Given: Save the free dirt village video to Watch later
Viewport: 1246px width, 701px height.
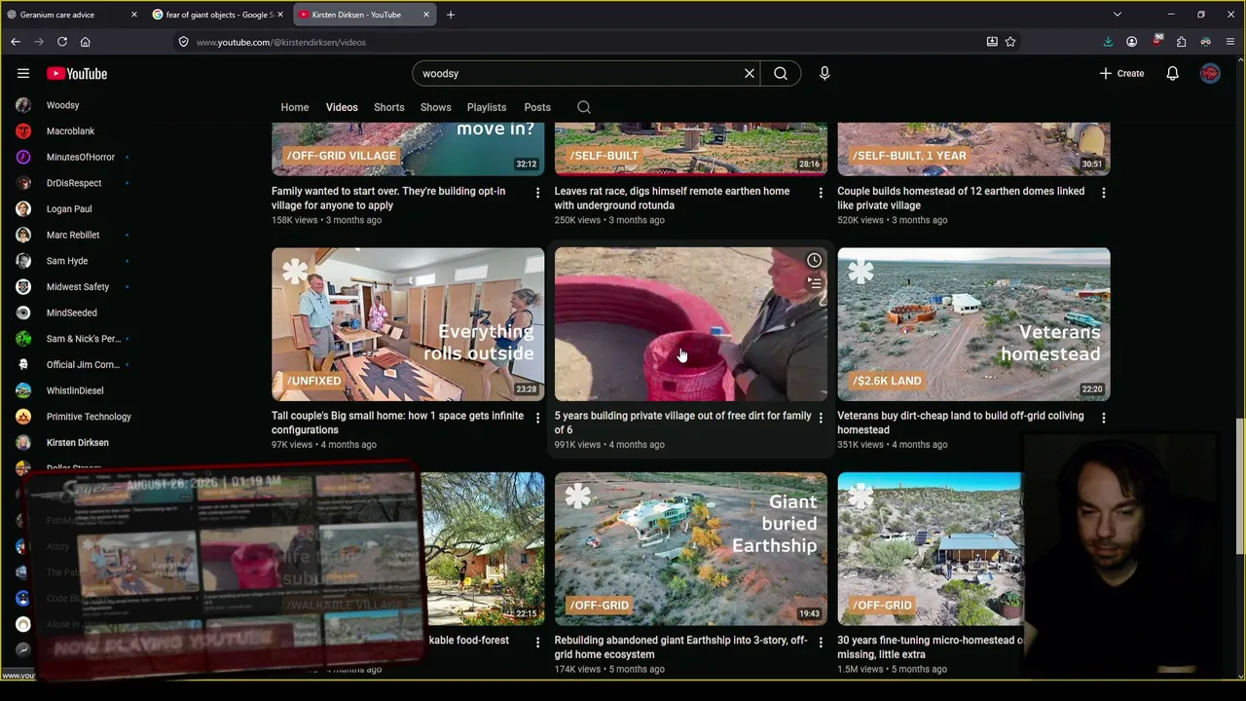Looking at the screenshot, I should (814, 260).
